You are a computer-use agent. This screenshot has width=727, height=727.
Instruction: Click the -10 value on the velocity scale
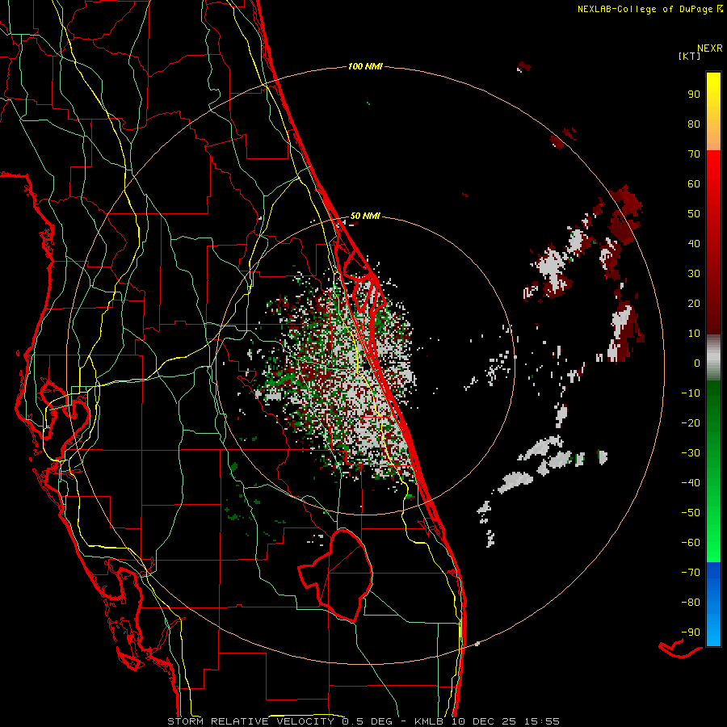691,393
